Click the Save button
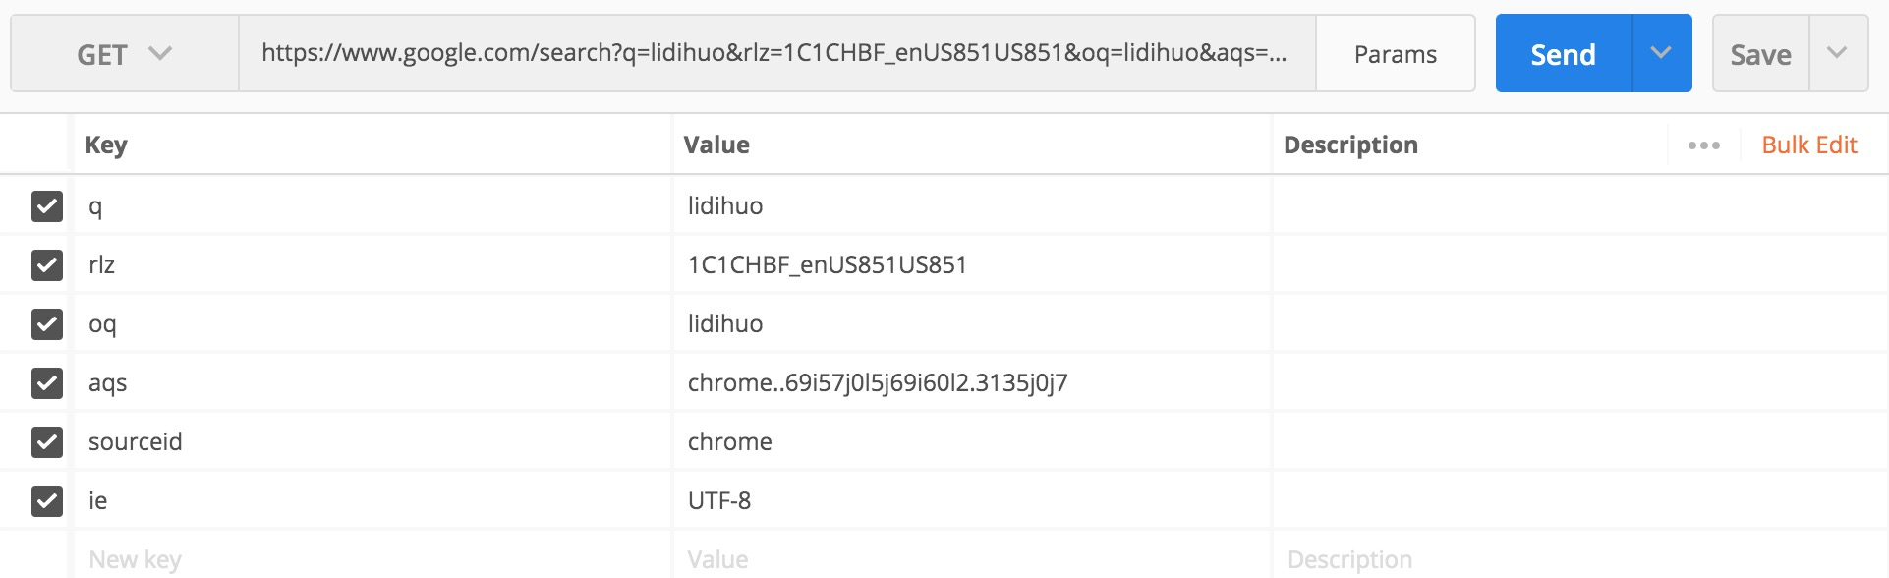Viewport: 1889px width, 578px height. 1761,54
